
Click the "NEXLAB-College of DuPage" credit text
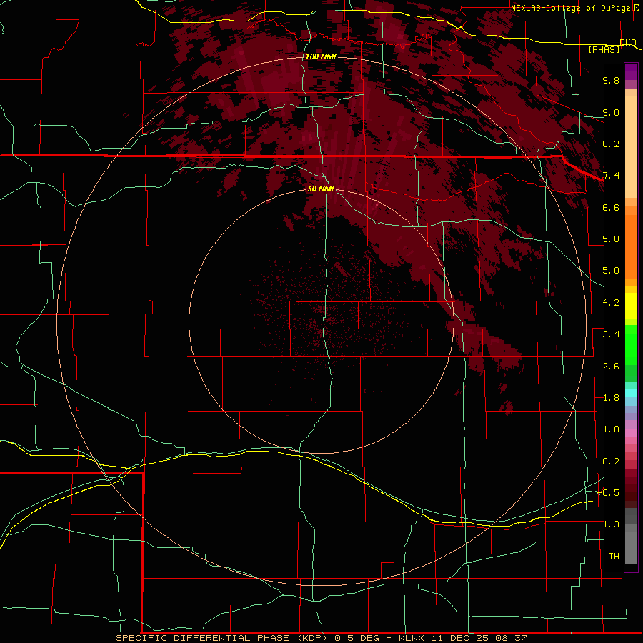point(570,8)
